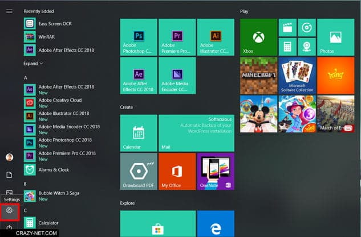Image resolution: width=361 pixels, height=237 pixels.
Task: Click the Play group header
Action: click(x=244, y=11)
